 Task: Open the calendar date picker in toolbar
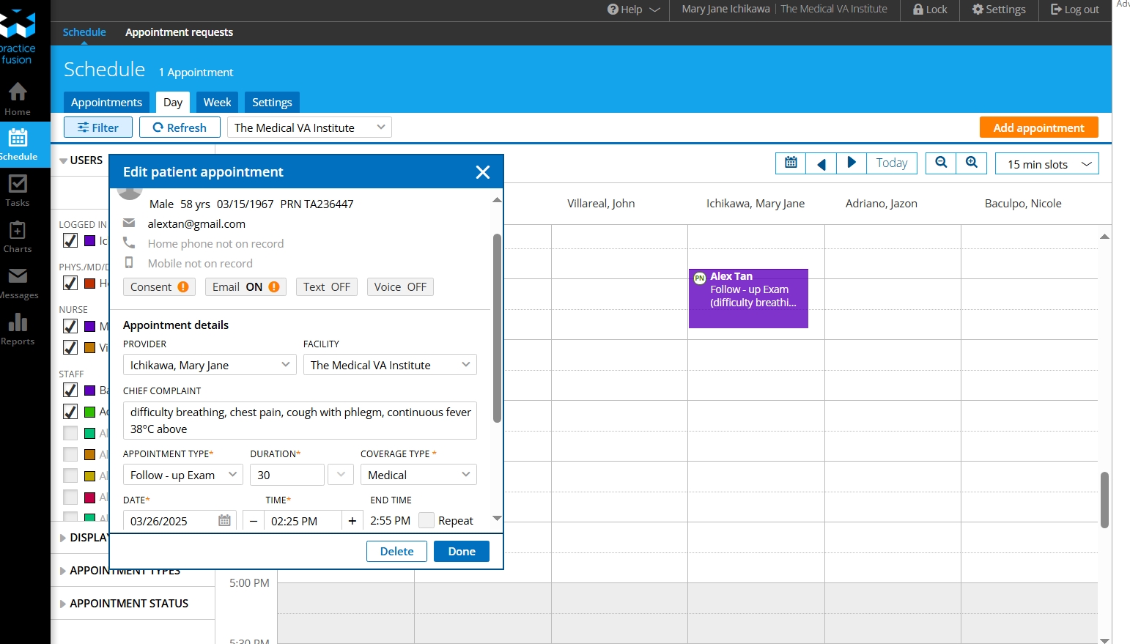791,163
